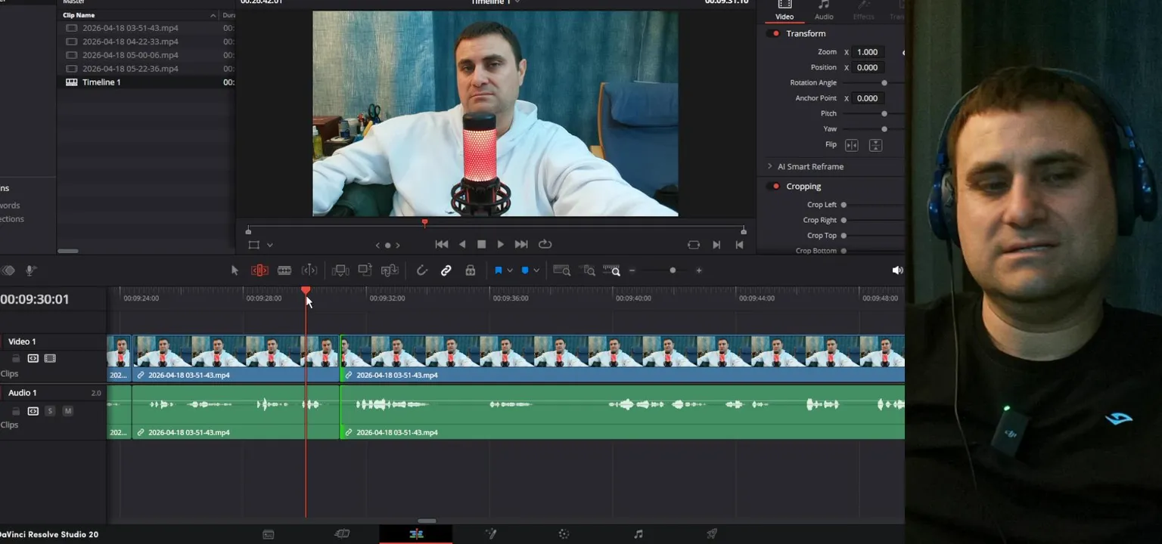Screen dimensions: 1162x544
Task: Go to the next clip edit point
Action: click(x=398, y=245)
